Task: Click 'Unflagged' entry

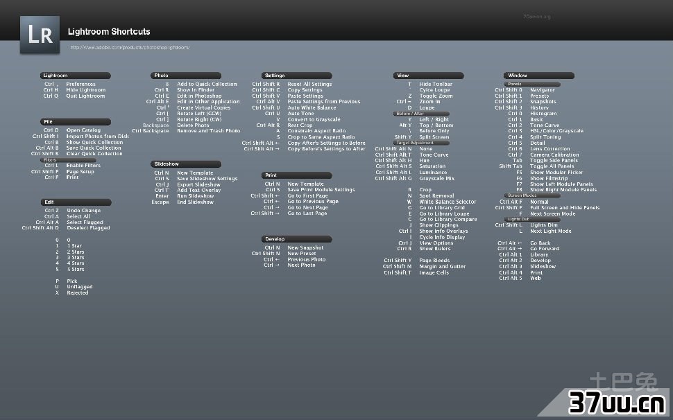Action: point(80,287)
